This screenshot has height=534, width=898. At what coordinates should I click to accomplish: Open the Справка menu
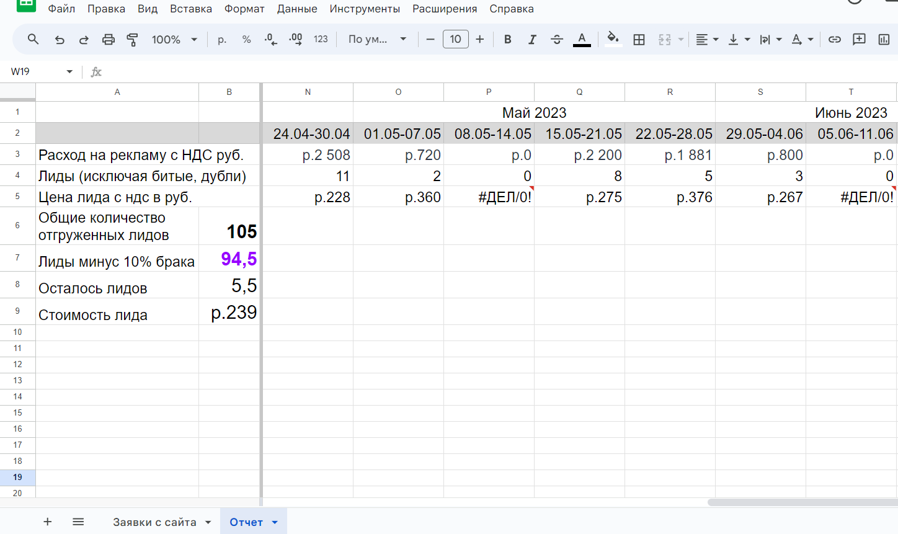coord(512,9)
